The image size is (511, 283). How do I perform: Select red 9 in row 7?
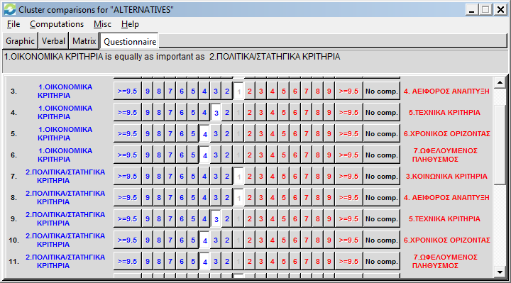[329, 176]
